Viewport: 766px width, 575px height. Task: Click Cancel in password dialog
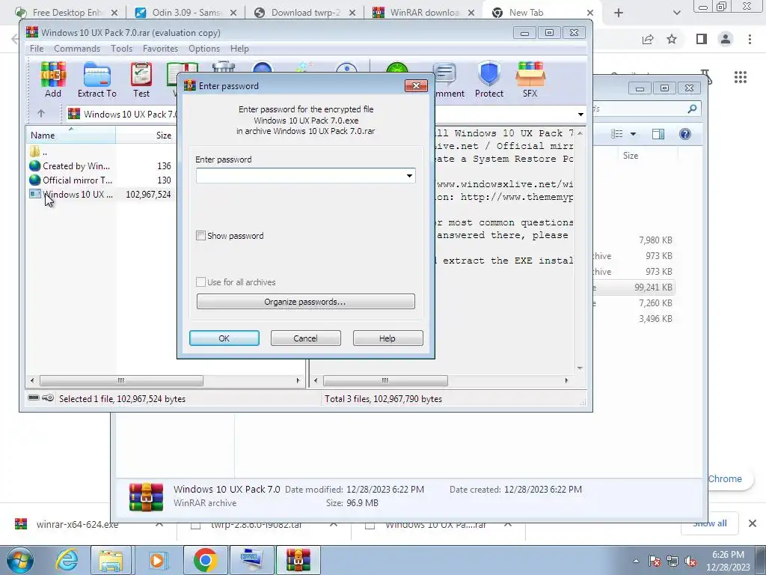[306, 338]
